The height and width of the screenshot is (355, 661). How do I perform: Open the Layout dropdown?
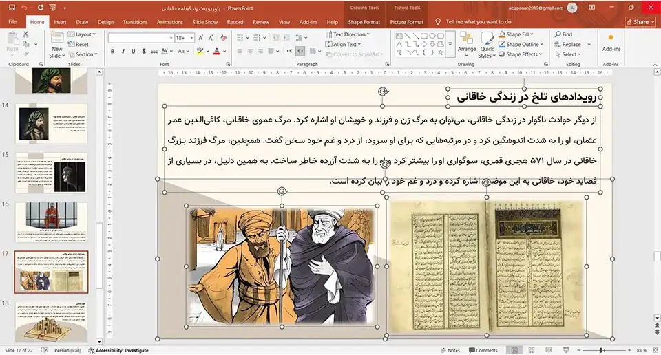tap(82, 34)
